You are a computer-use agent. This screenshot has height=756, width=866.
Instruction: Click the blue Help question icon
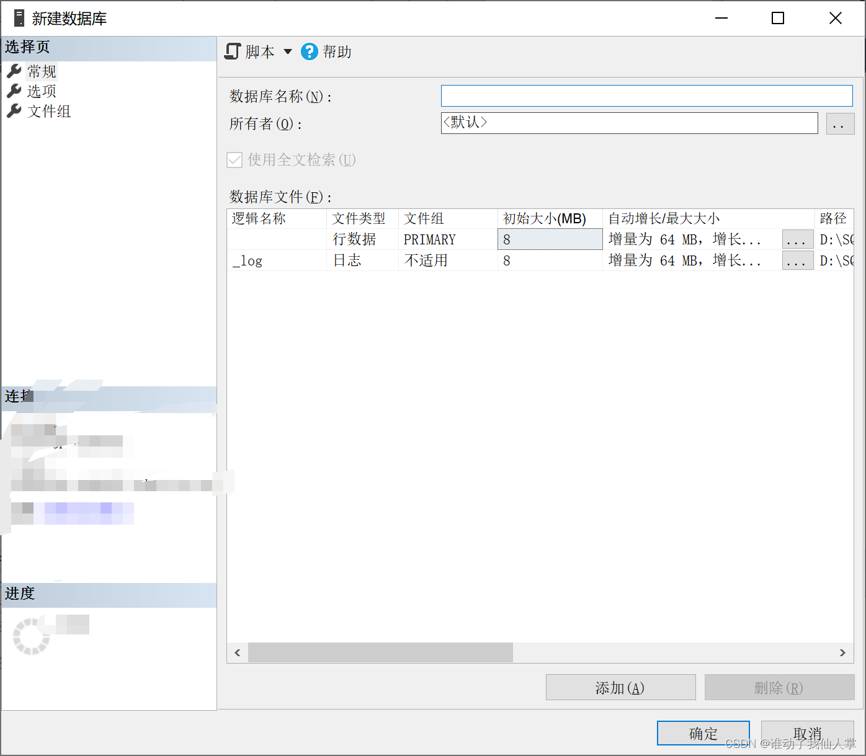pos(310,51)
